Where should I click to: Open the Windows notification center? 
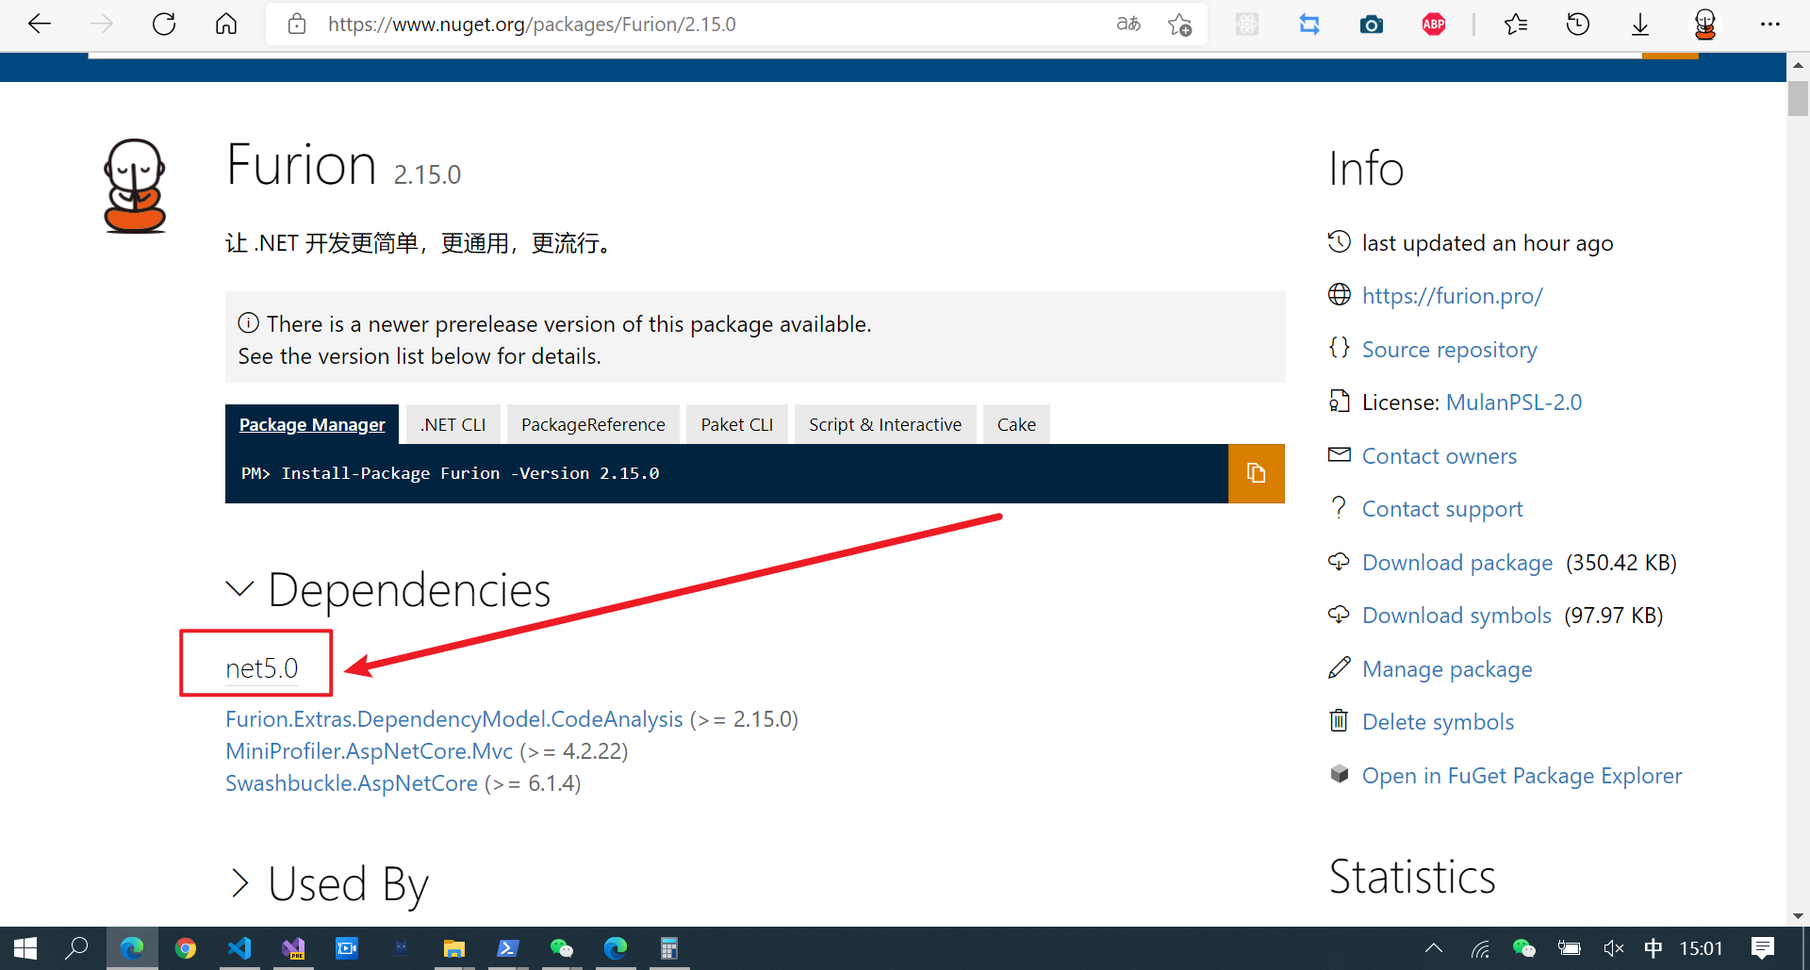pyautogui.click(x=1762, y=948)
